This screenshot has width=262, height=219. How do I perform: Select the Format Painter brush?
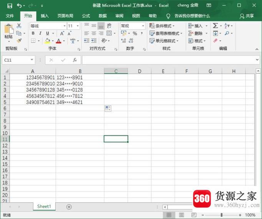pyautogui.click(x=19, y=41)
